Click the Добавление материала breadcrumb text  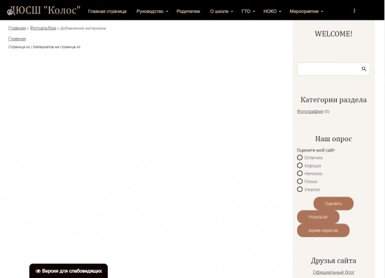click(83, 28)
